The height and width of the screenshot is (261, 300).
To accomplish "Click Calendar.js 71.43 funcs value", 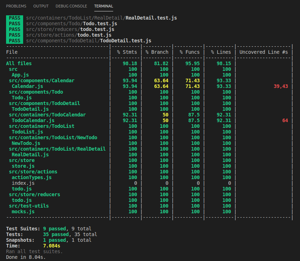I will click(x=193, y=87).
